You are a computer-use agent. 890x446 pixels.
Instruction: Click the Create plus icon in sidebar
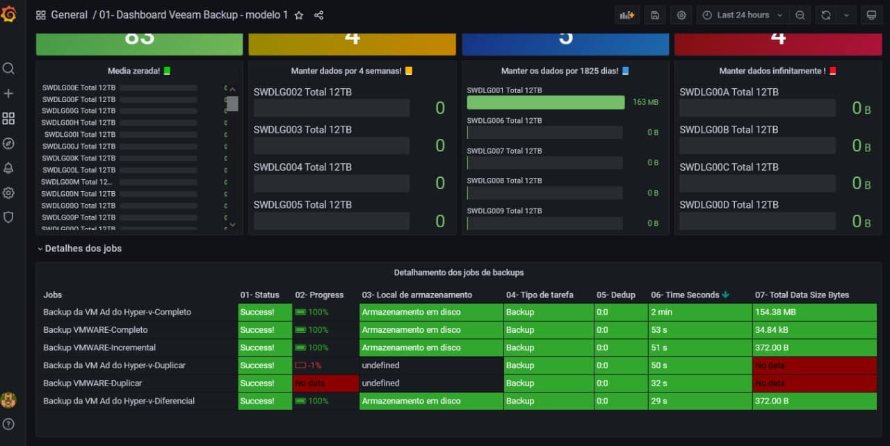click(8, 93)
